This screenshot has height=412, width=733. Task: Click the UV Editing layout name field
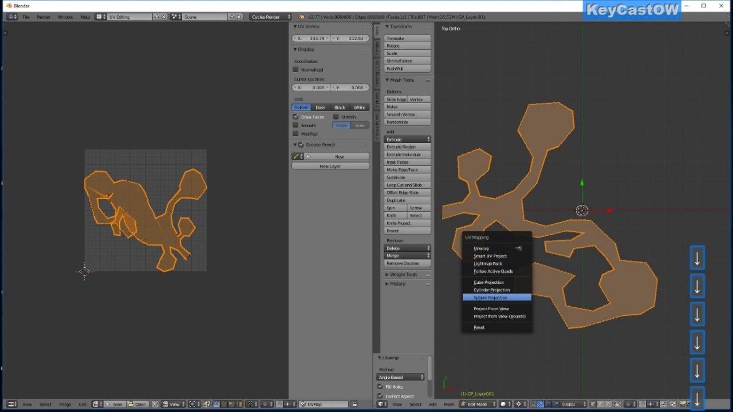click(129, 17)
